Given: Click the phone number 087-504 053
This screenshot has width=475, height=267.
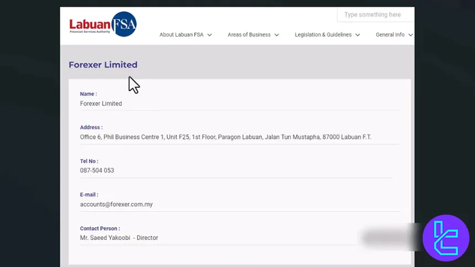Looking at the screenshot, I should point(97,170).
